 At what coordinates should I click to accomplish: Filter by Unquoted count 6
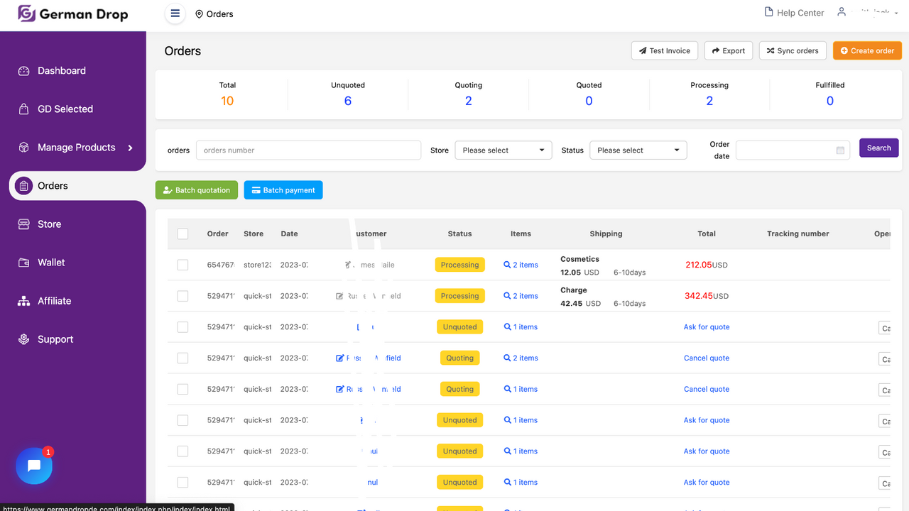pos(348,101)
